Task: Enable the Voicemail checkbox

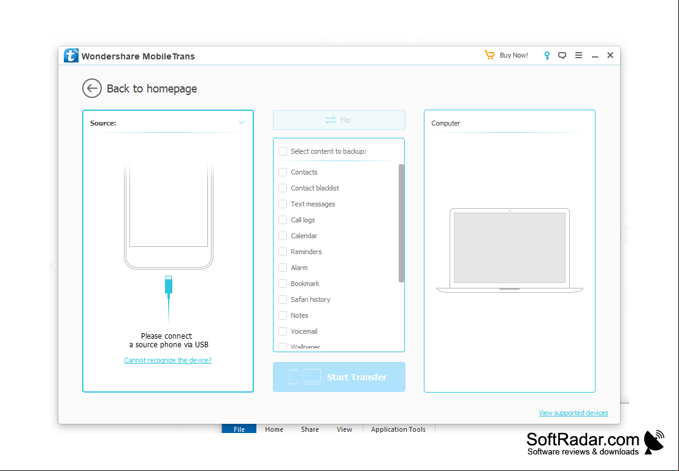Action: coord(283,331)
